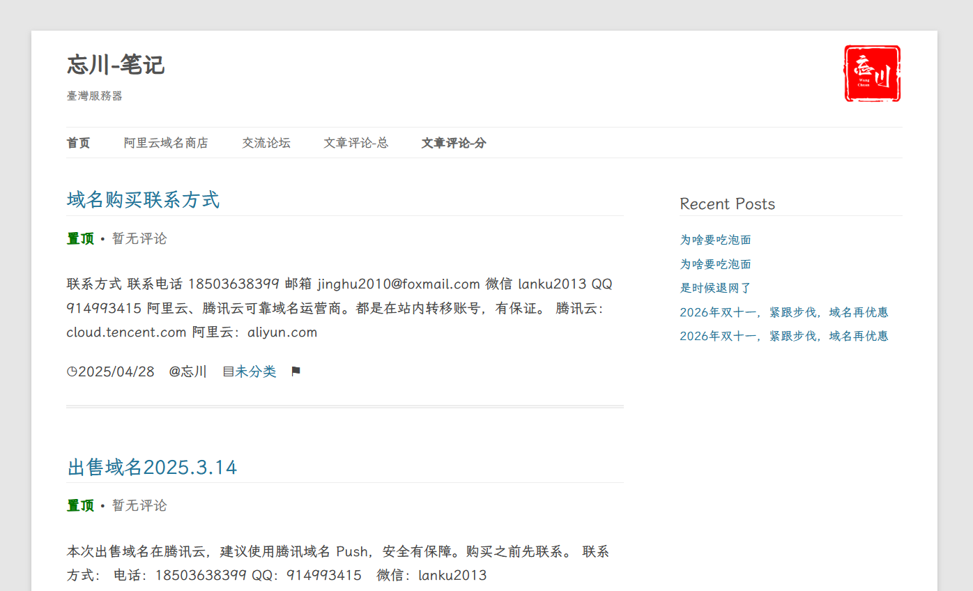Select 文章评论-分 in the nav bar

454,143
